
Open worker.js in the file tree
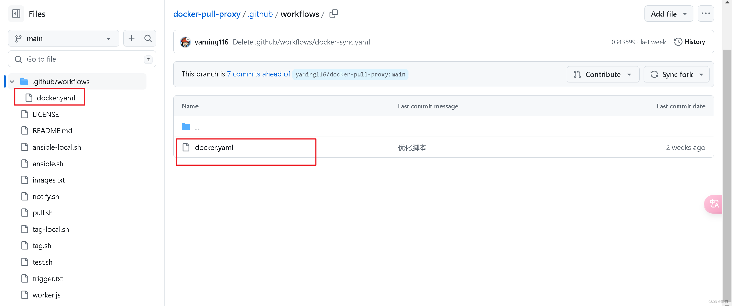click(46, 295)
